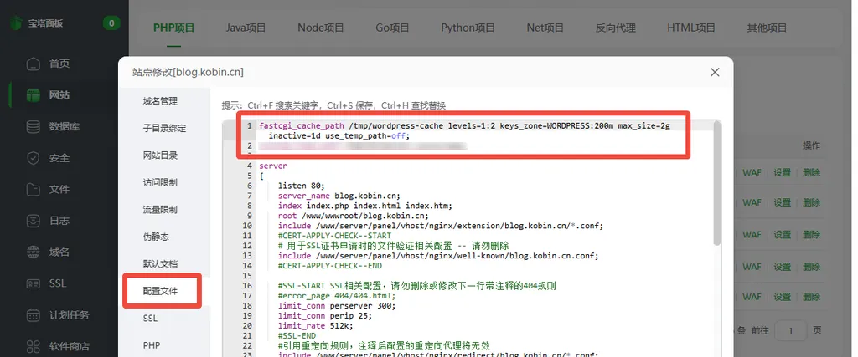Image resolution: width=858 pixels, height=357 pixels.
Task: Open the green notification badge showing 0
Action: 111,23
